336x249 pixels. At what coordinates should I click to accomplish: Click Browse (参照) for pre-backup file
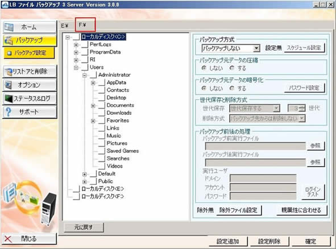click(x=316, y=146)
